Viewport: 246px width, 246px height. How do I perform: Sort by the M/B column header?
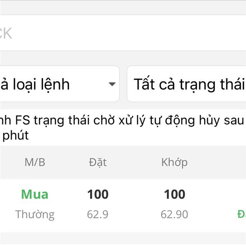(35, 162)
